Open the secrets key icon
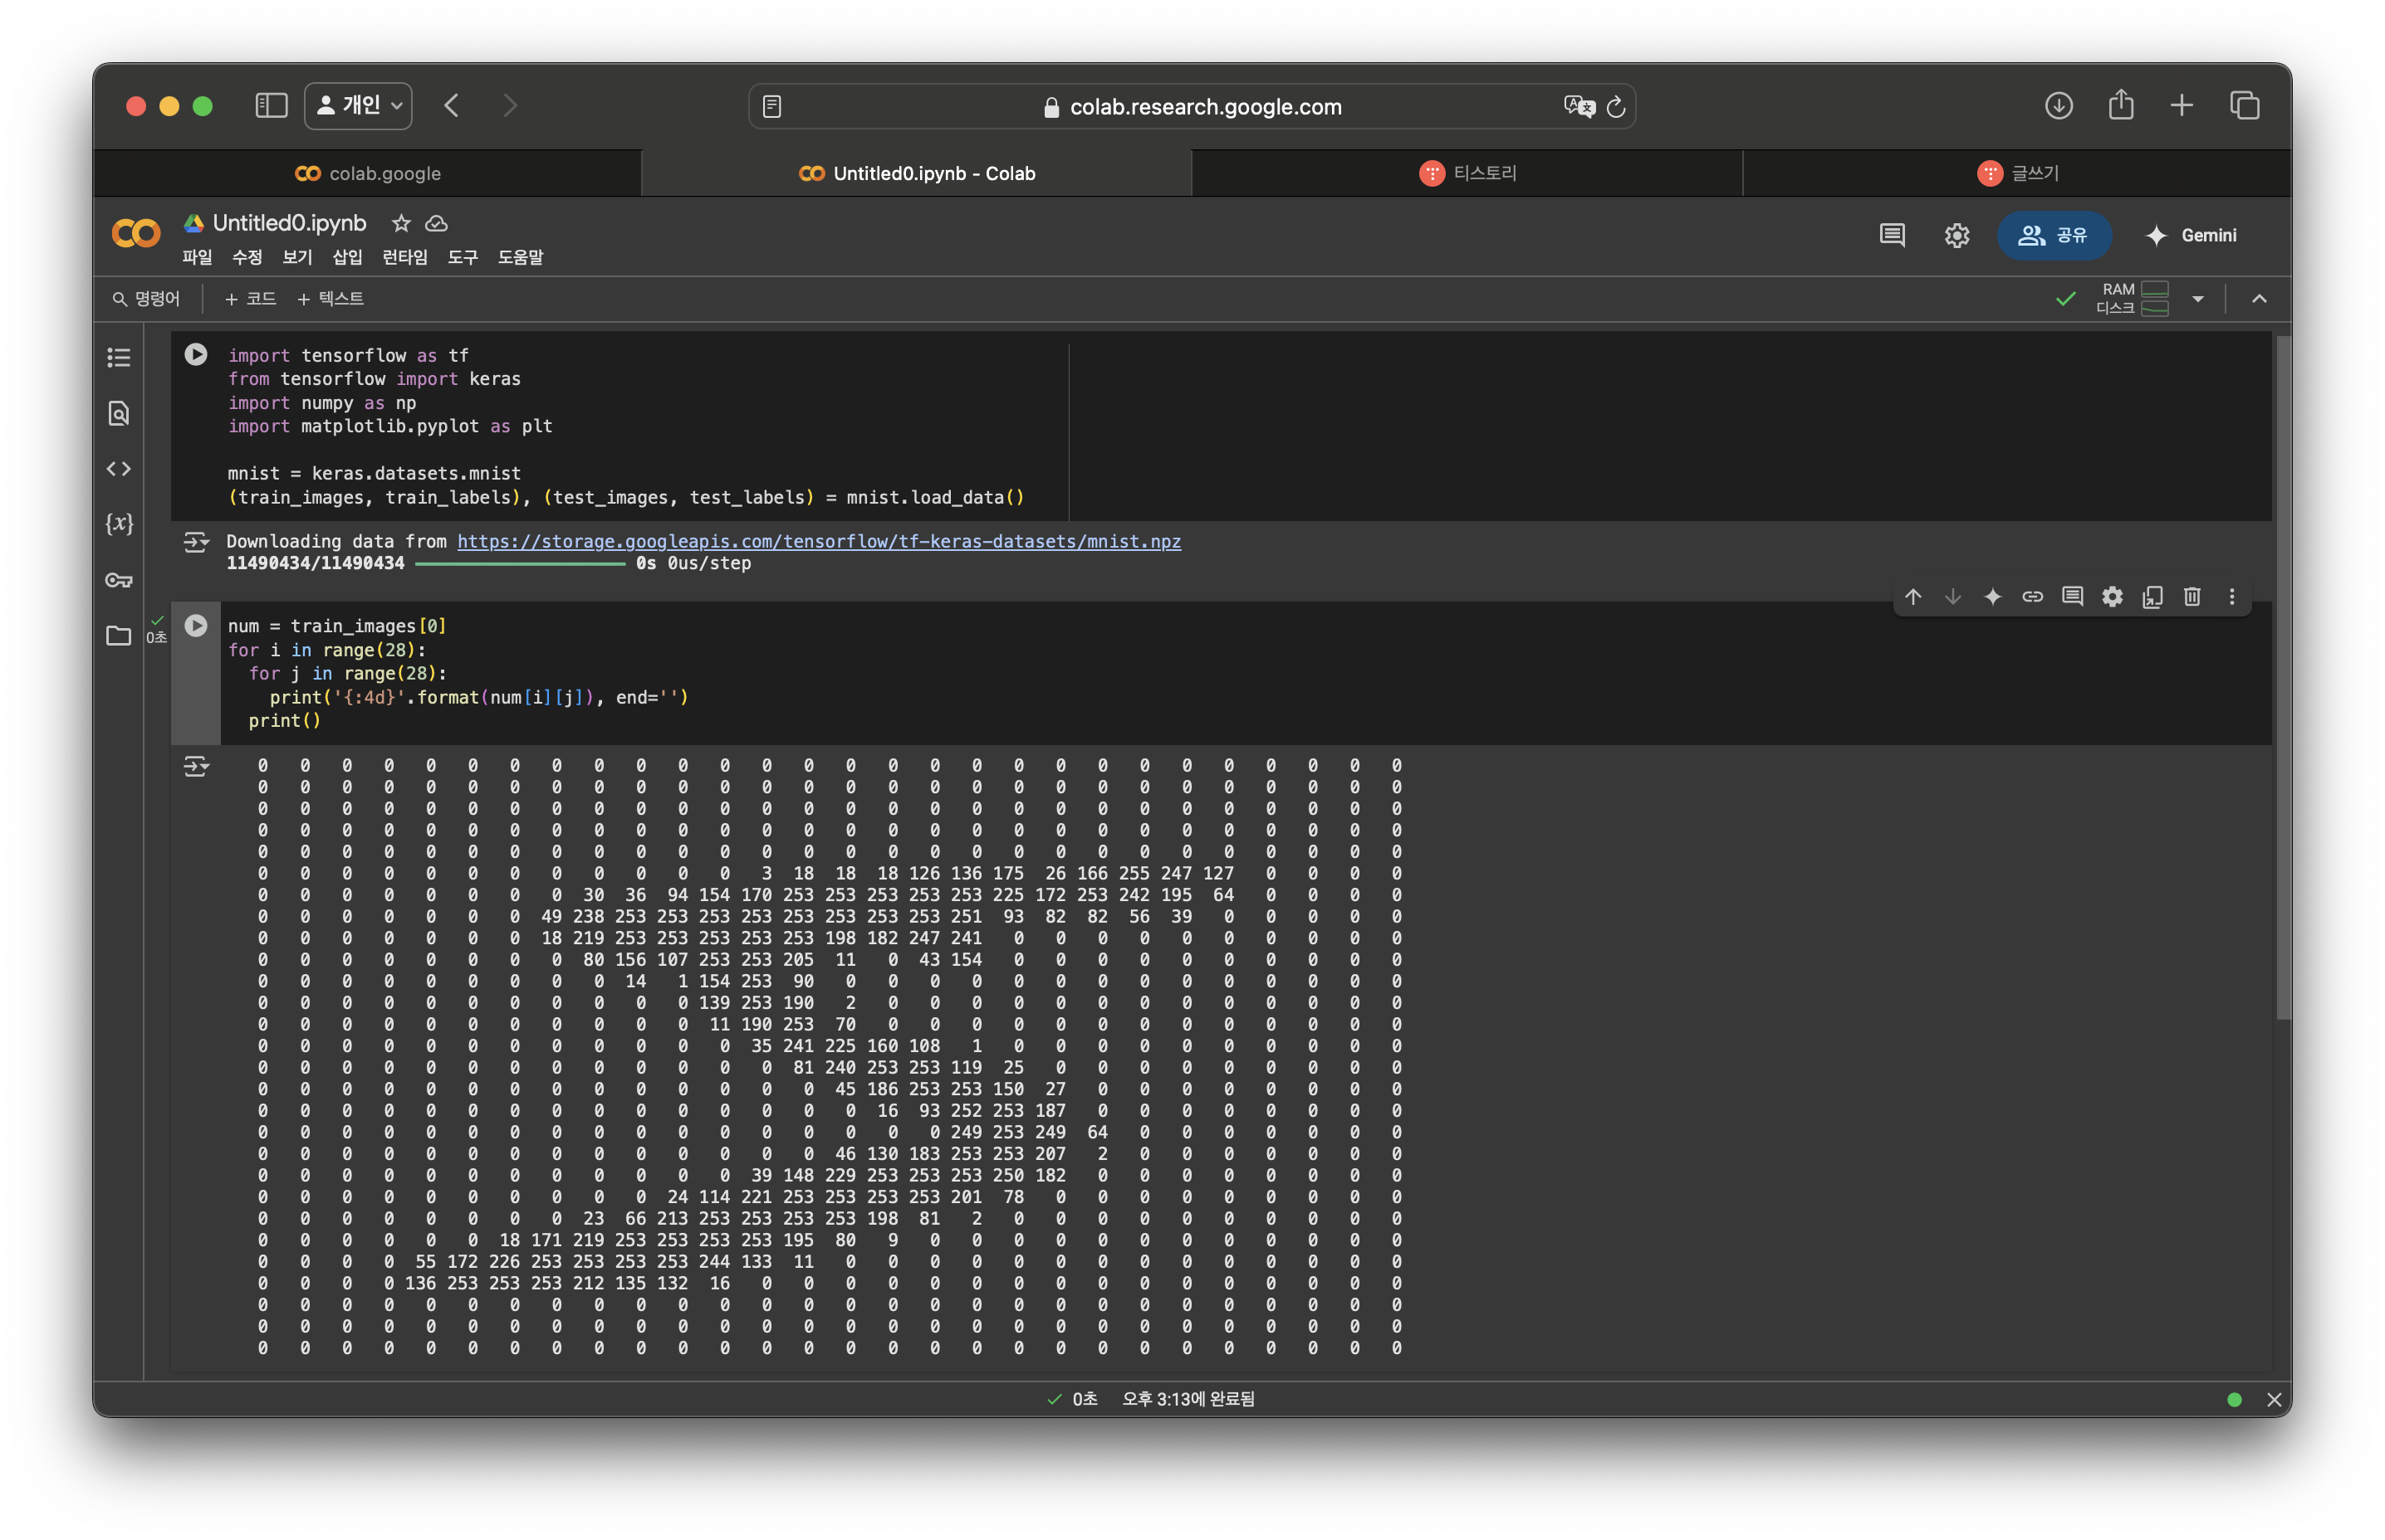 [119, 580]
